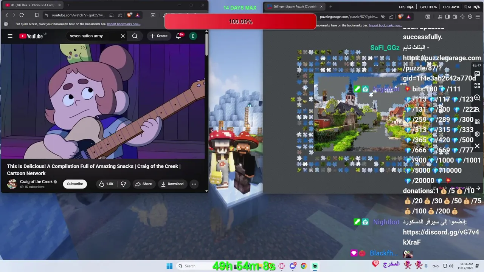Share the YouTube video
This screenshot has height=272, width=484.
143,184
